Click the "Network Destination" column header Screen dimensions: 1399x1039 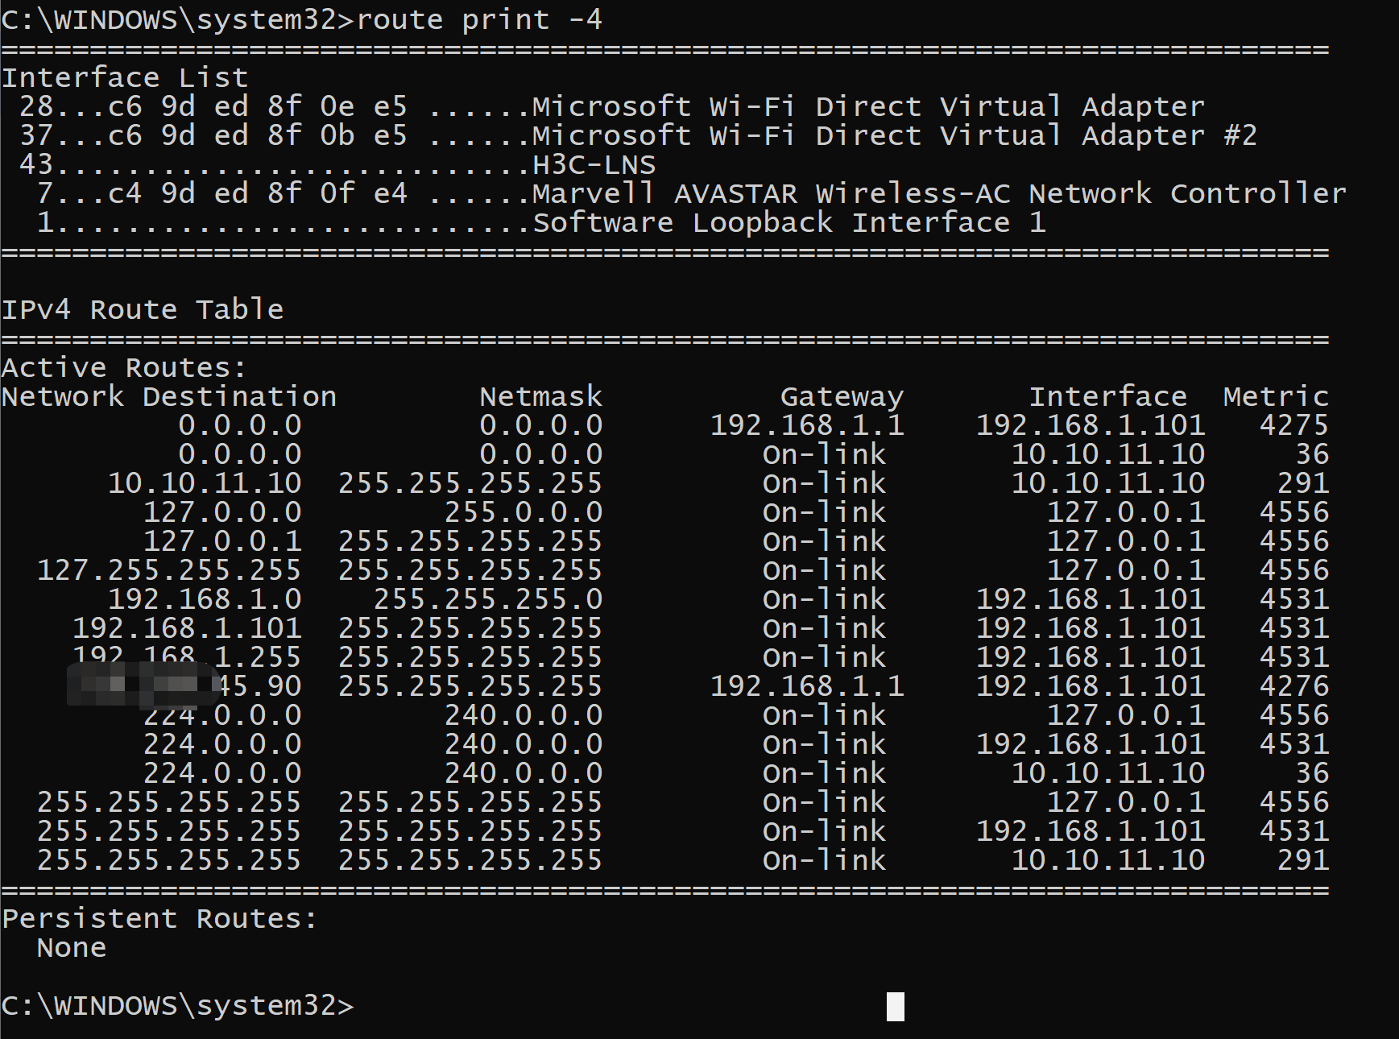[x=169, y=396]
